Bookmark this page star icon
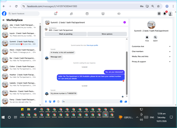Viewport: 177px width, 128px height. [x=158, y=6]
